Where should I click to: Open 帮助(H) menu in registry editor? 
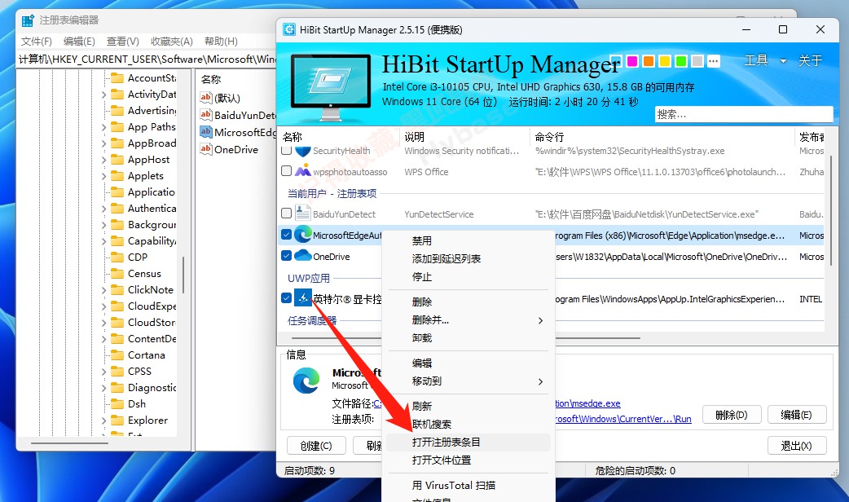point(221,42)
